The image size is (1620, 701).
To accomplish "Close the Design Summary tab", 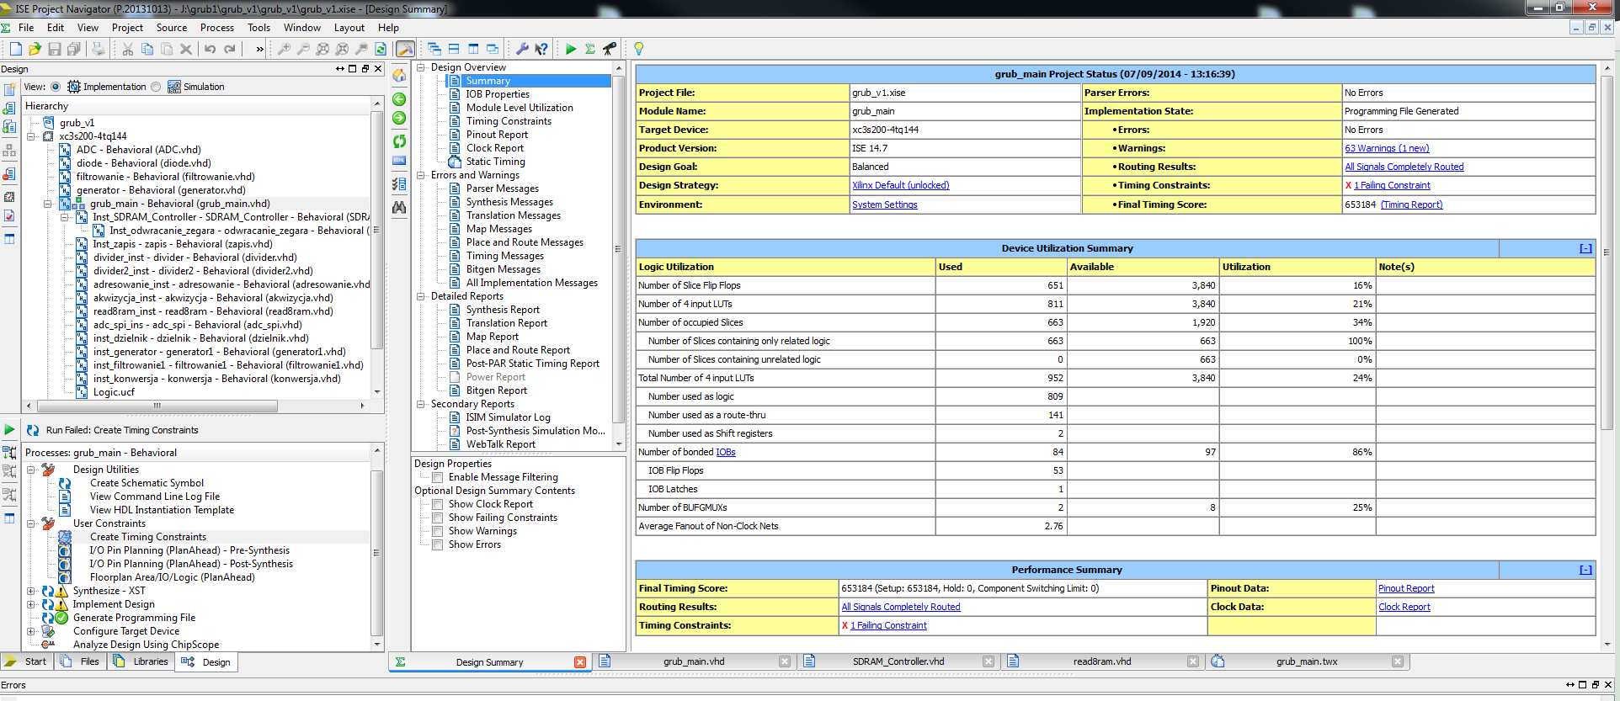I will point(579,662).
